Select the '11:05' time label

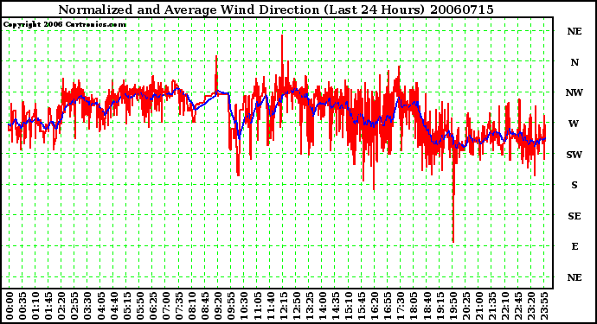[x=257, y=306]
